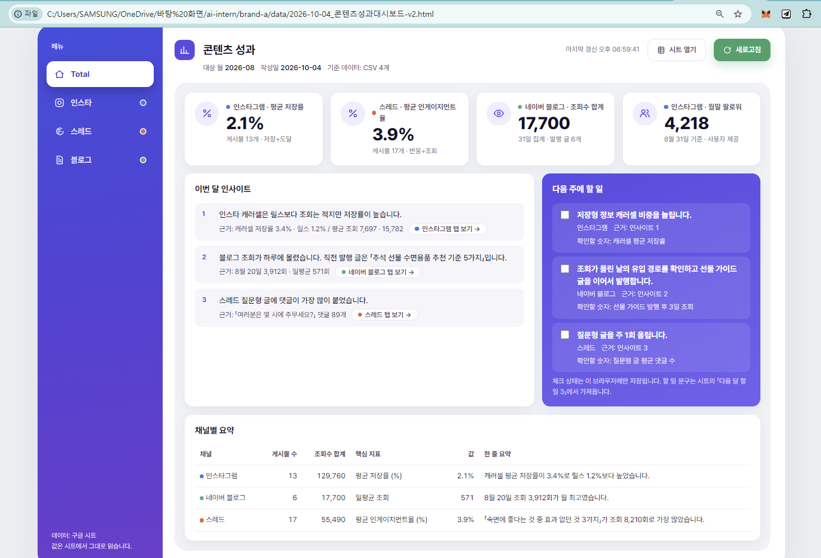Click the home icon beside Total

pyautogui.click(x=59, y=74)
